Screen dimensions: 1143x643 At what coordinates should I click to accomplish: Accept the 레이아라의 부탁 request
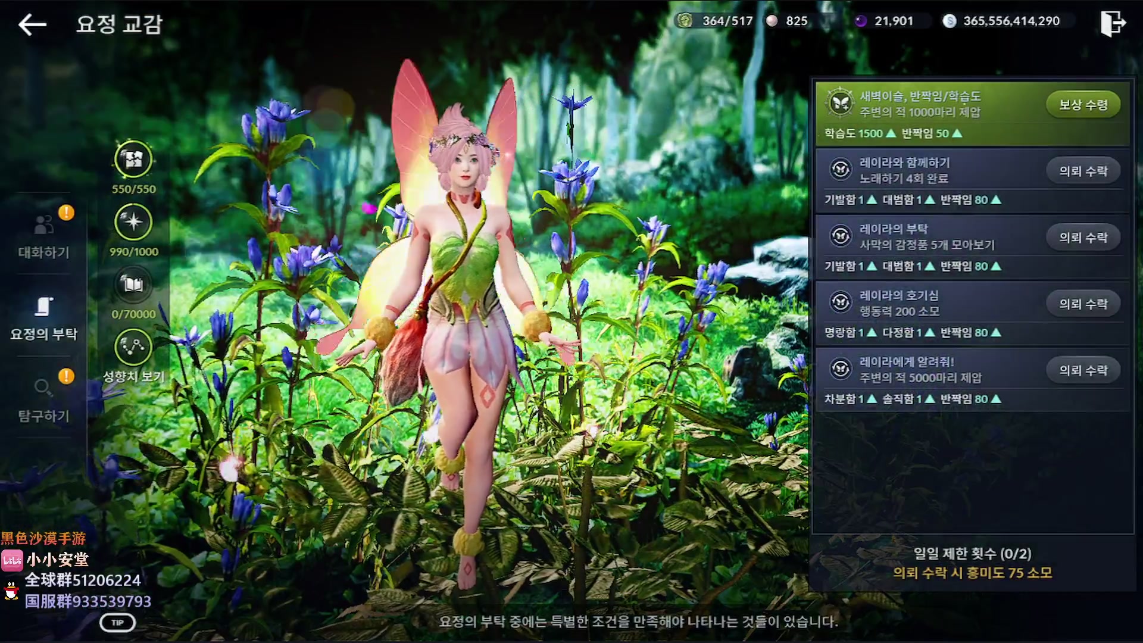[1083, 238]
